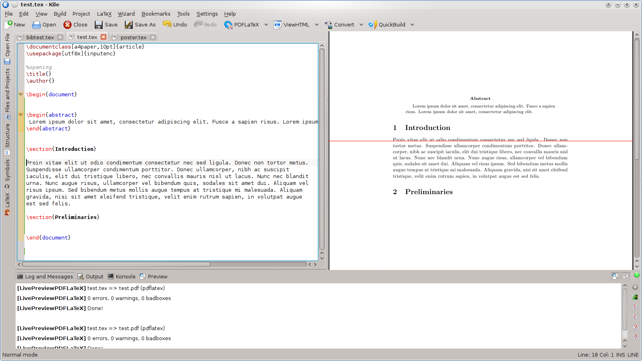Click the greyed Redo toolbar button
The image size is (642, 361).
[205, 24]
